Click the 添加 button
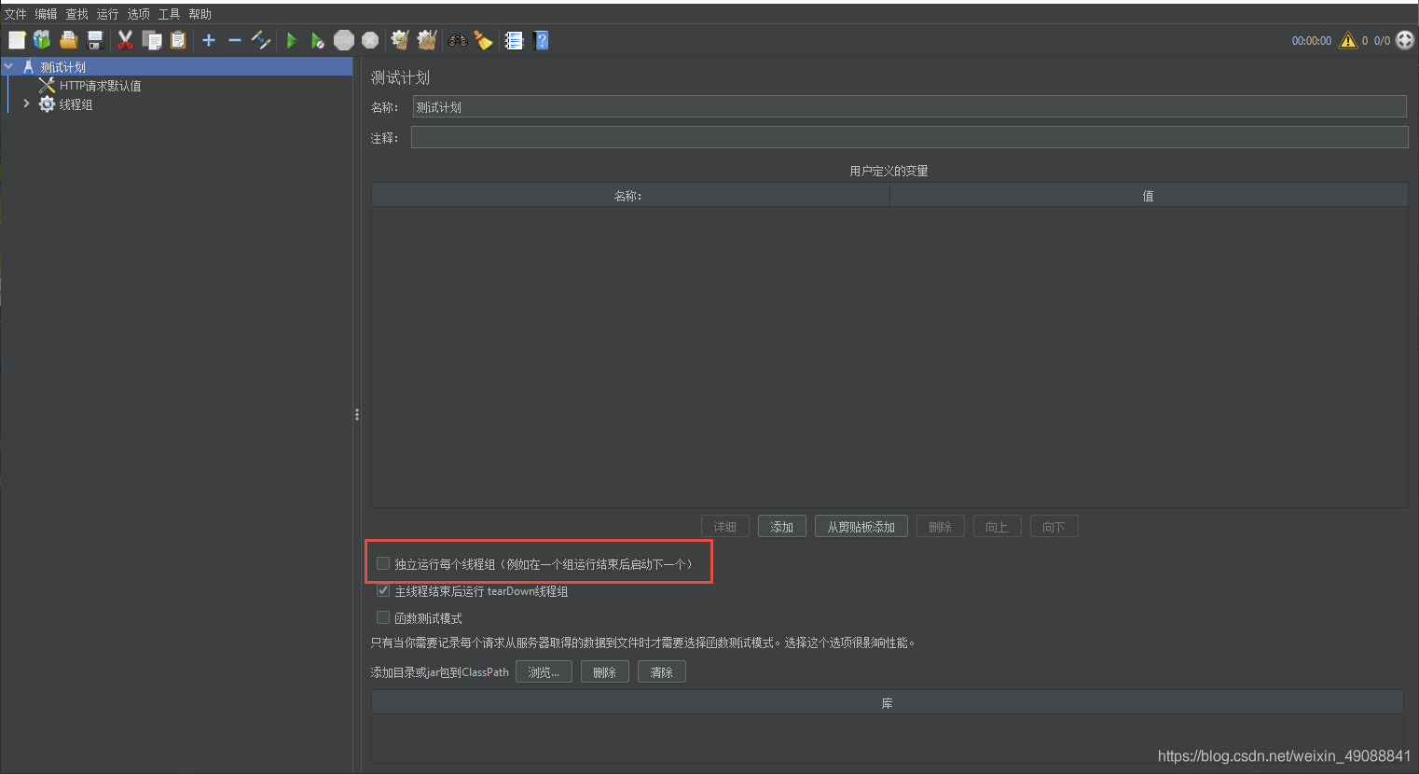Viewport: 1419px width, 774px height. click(782, 527)
